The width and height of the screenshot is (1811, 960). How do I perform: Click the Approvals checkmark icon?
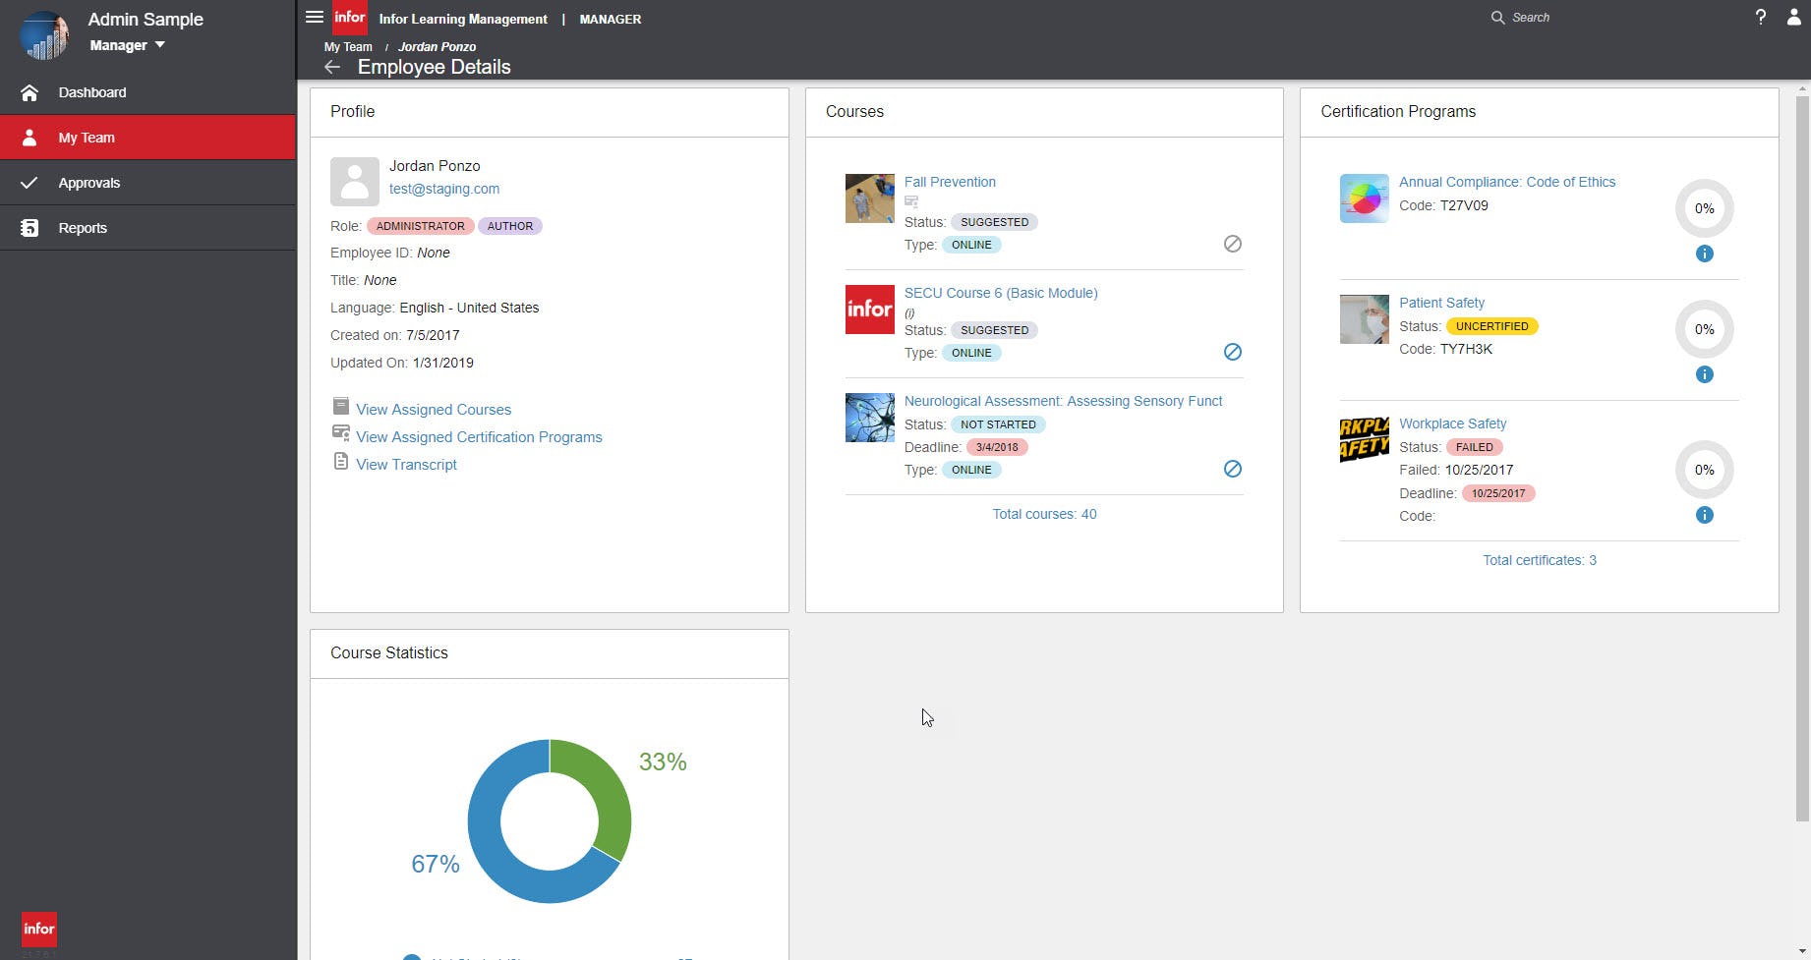point(29,182)
